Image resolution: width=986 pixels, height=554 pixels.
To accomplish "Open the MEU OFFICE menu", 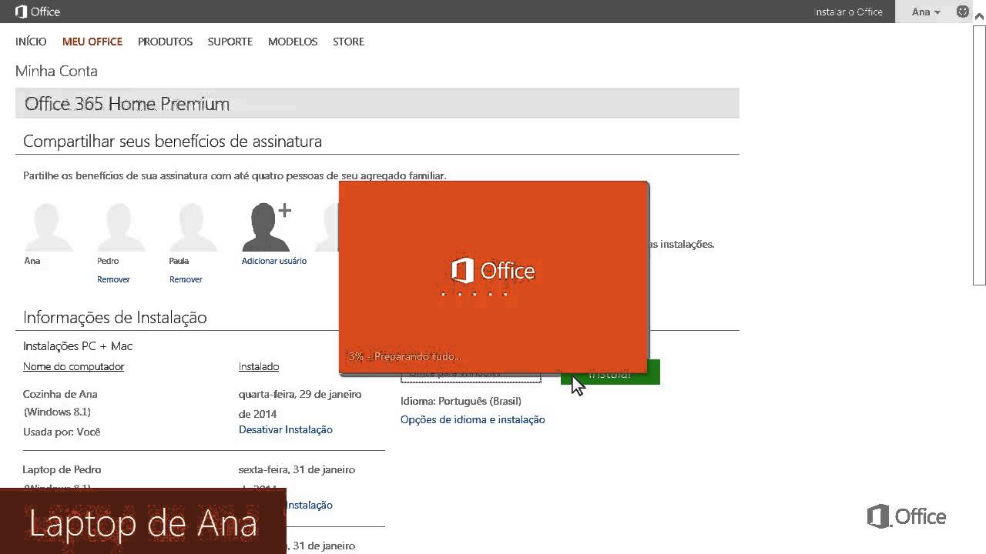I will click(92, 42).
